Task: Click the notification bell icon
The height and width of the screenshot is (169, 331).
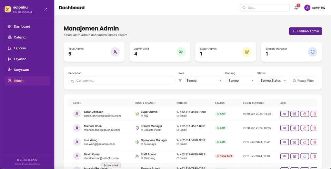Action: click(296, 8)
